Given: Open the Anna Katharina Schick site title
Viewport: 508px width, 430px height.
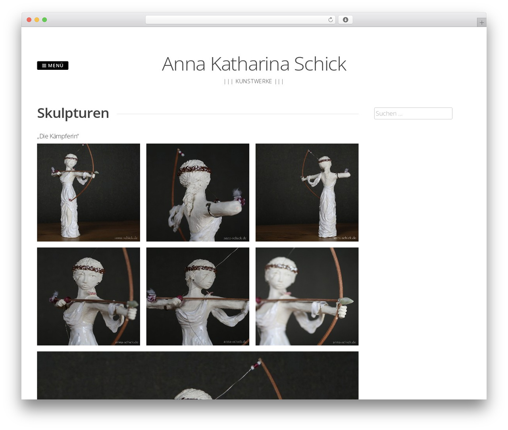Looking at the screenshot, I should (254, 64).
